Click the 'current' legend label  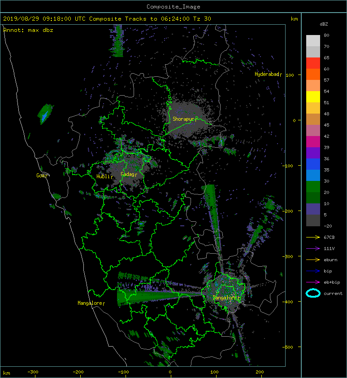coord(333,294)
